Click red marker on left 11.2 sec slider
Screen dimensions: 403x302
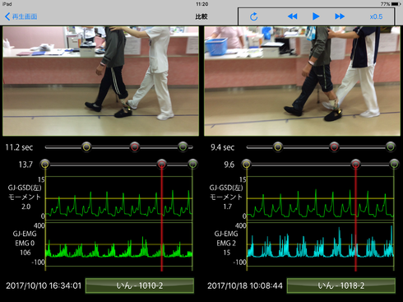pyautogui.click(x=135, y=147)
